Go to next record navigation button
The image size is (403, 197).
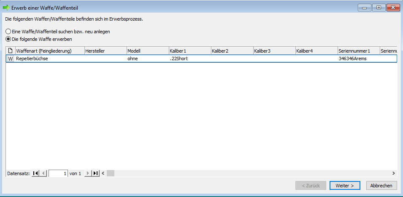(88, 173)
